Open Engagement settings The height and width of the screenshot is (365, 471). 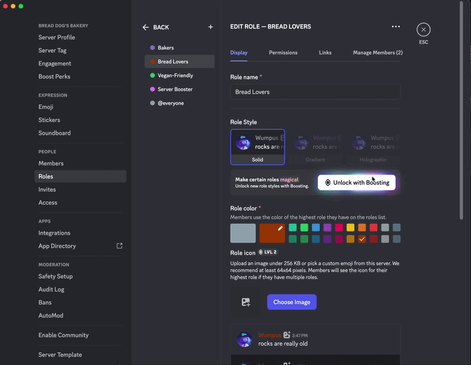click(x=80, y=63)
